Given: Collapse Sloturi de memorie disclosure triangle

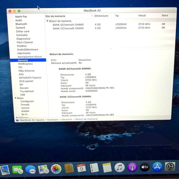Looking at the screenshot, I should [x=47, y=21].
